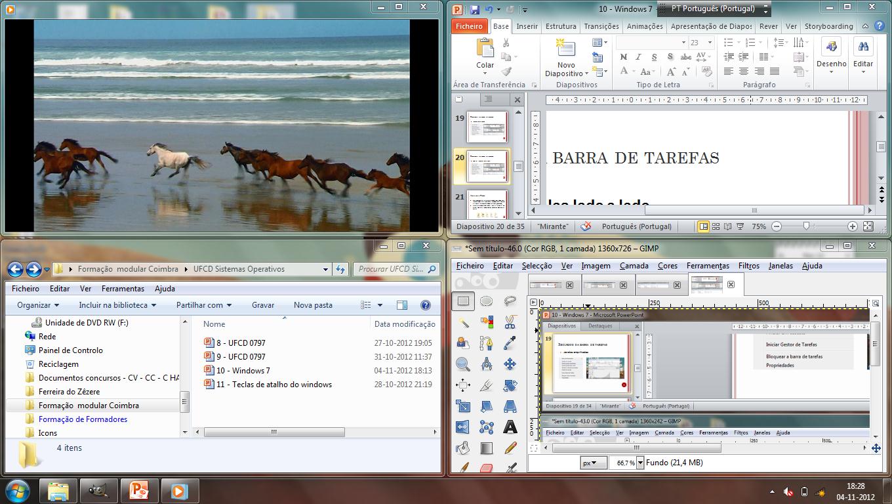Image resolution: width=892 pixels, height=504 pixels.
Task: Click the Colar paste icon
Action: point(485,48)
